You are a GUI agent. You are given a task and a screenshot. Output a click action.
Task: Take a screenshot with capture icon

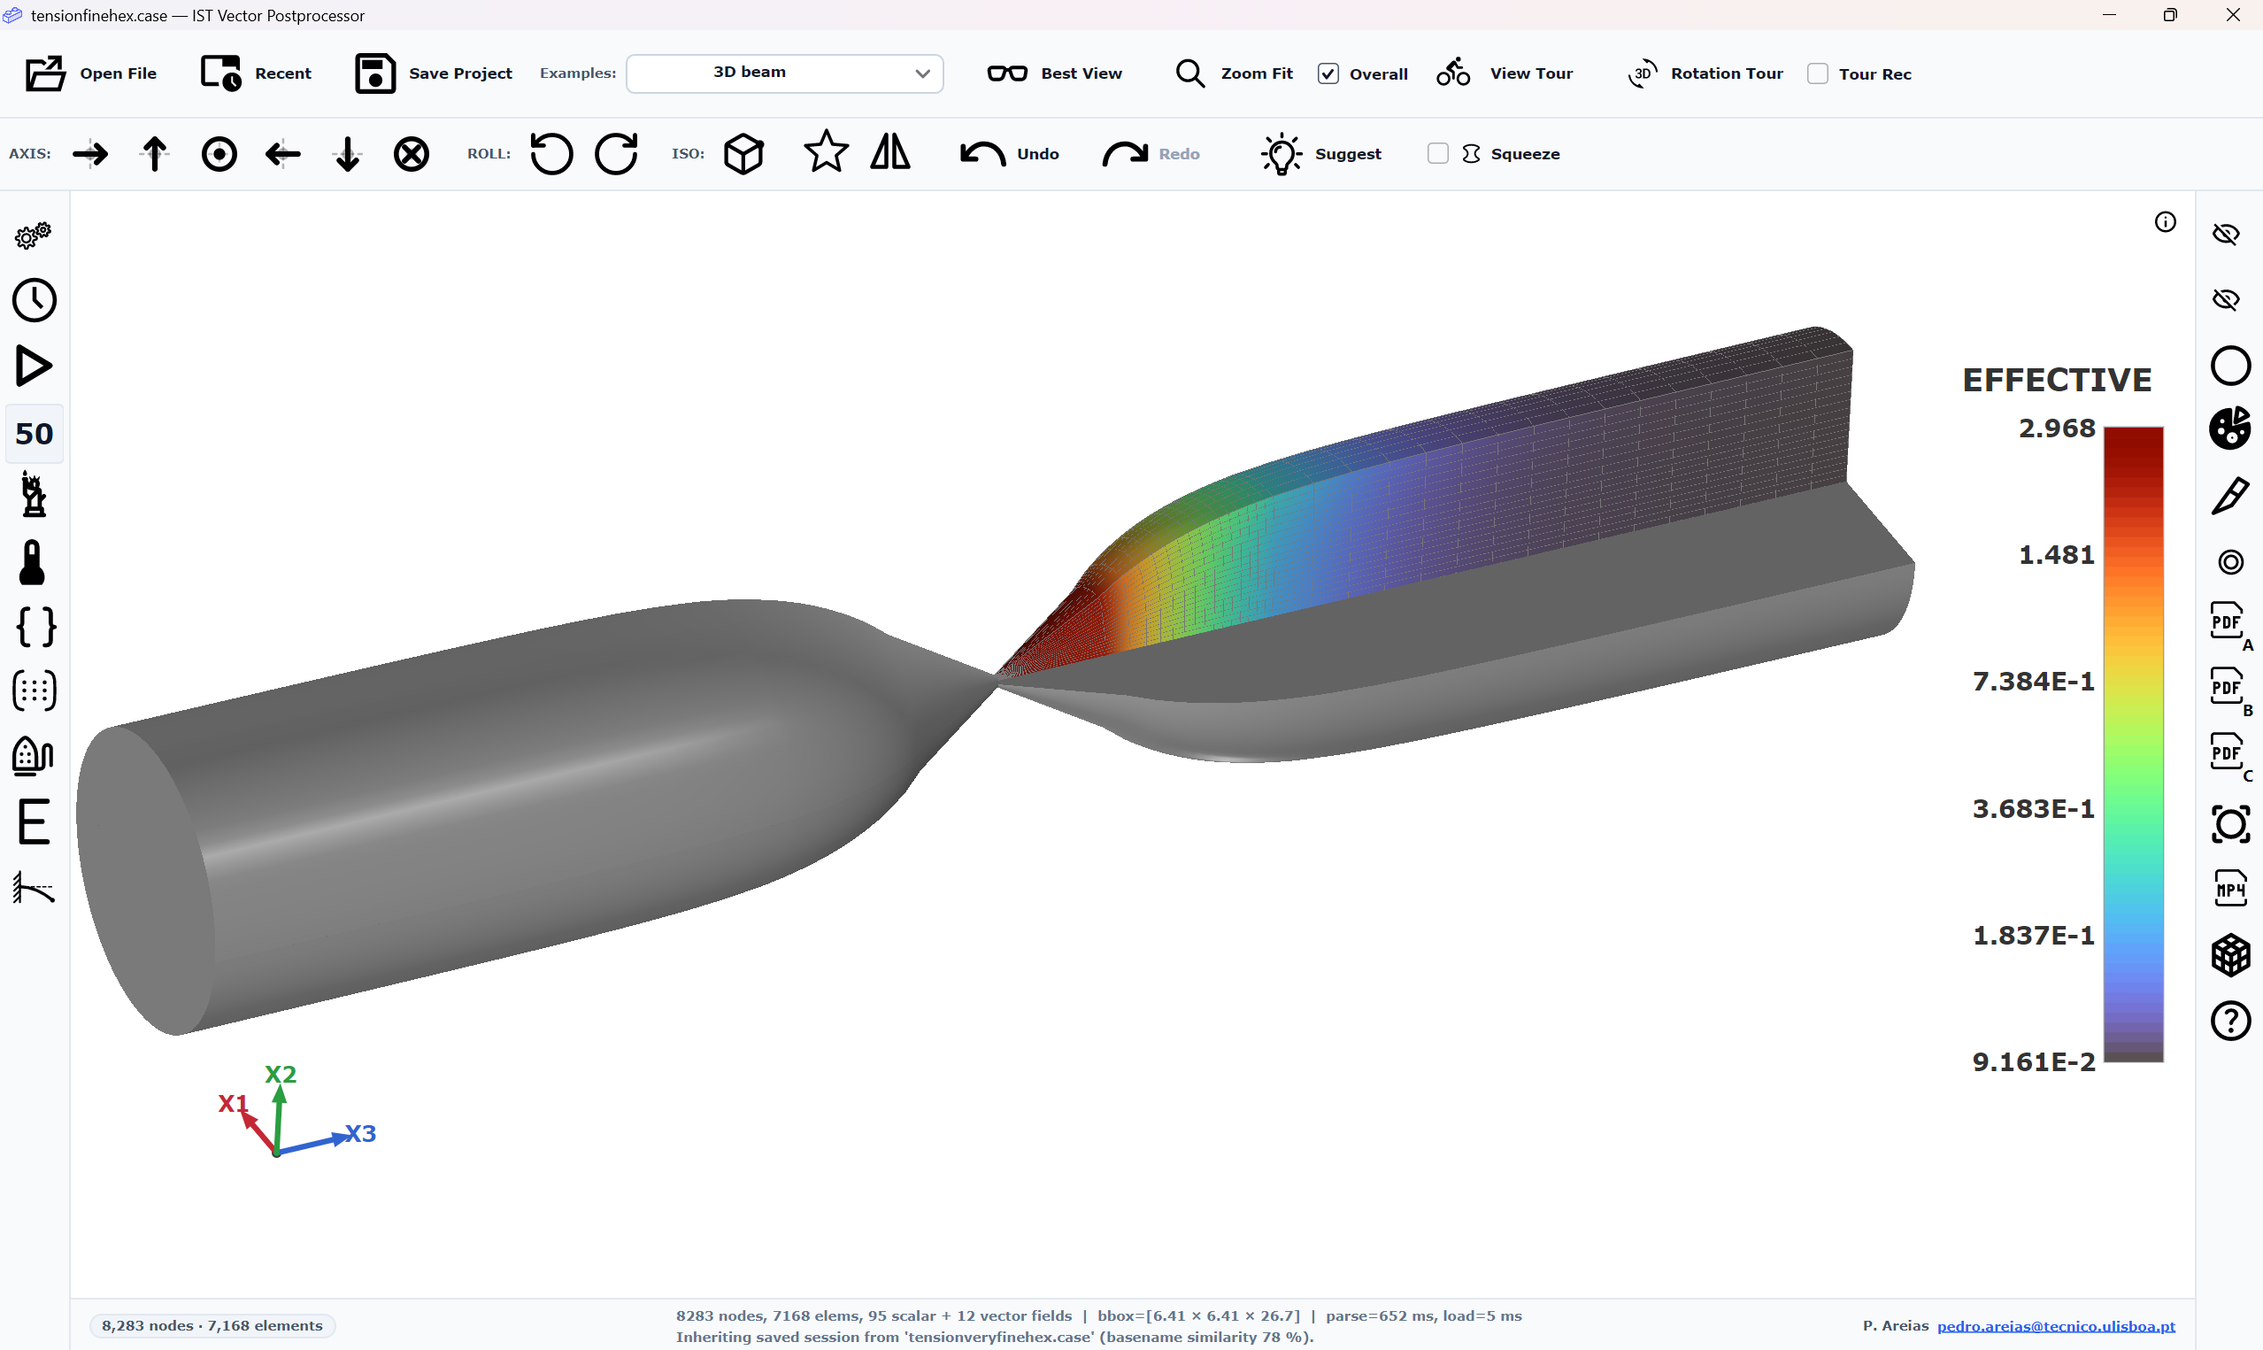click(2230, 824)
